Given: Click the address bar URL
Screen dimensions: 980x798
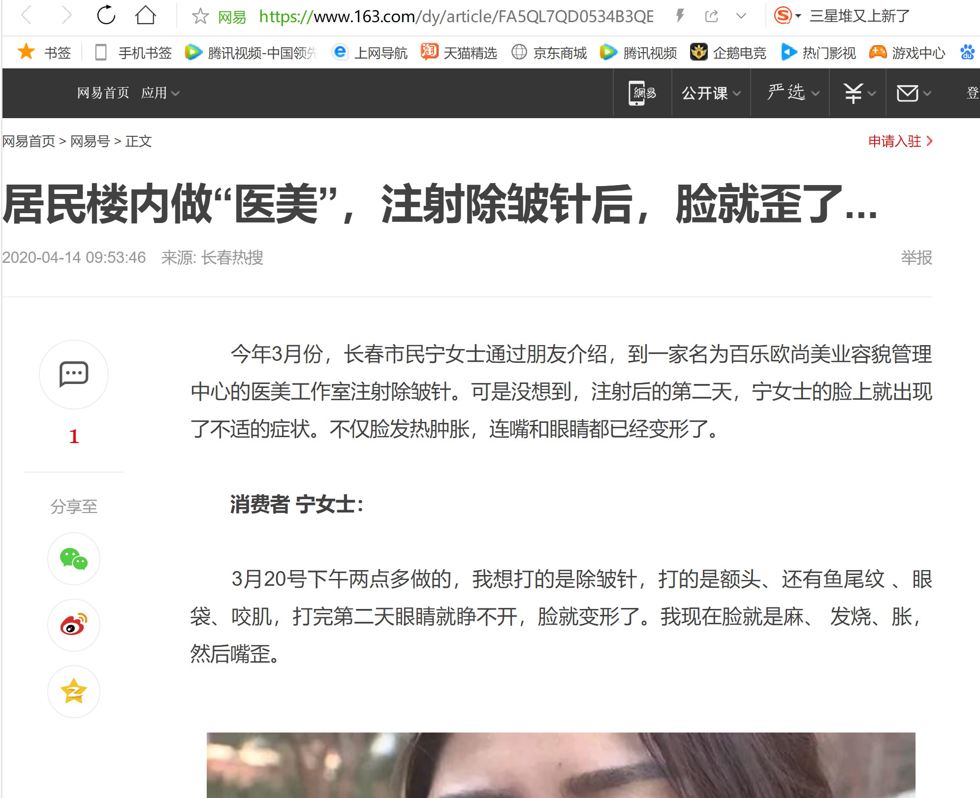Looking at the screenshot, I should pos(456,17).
